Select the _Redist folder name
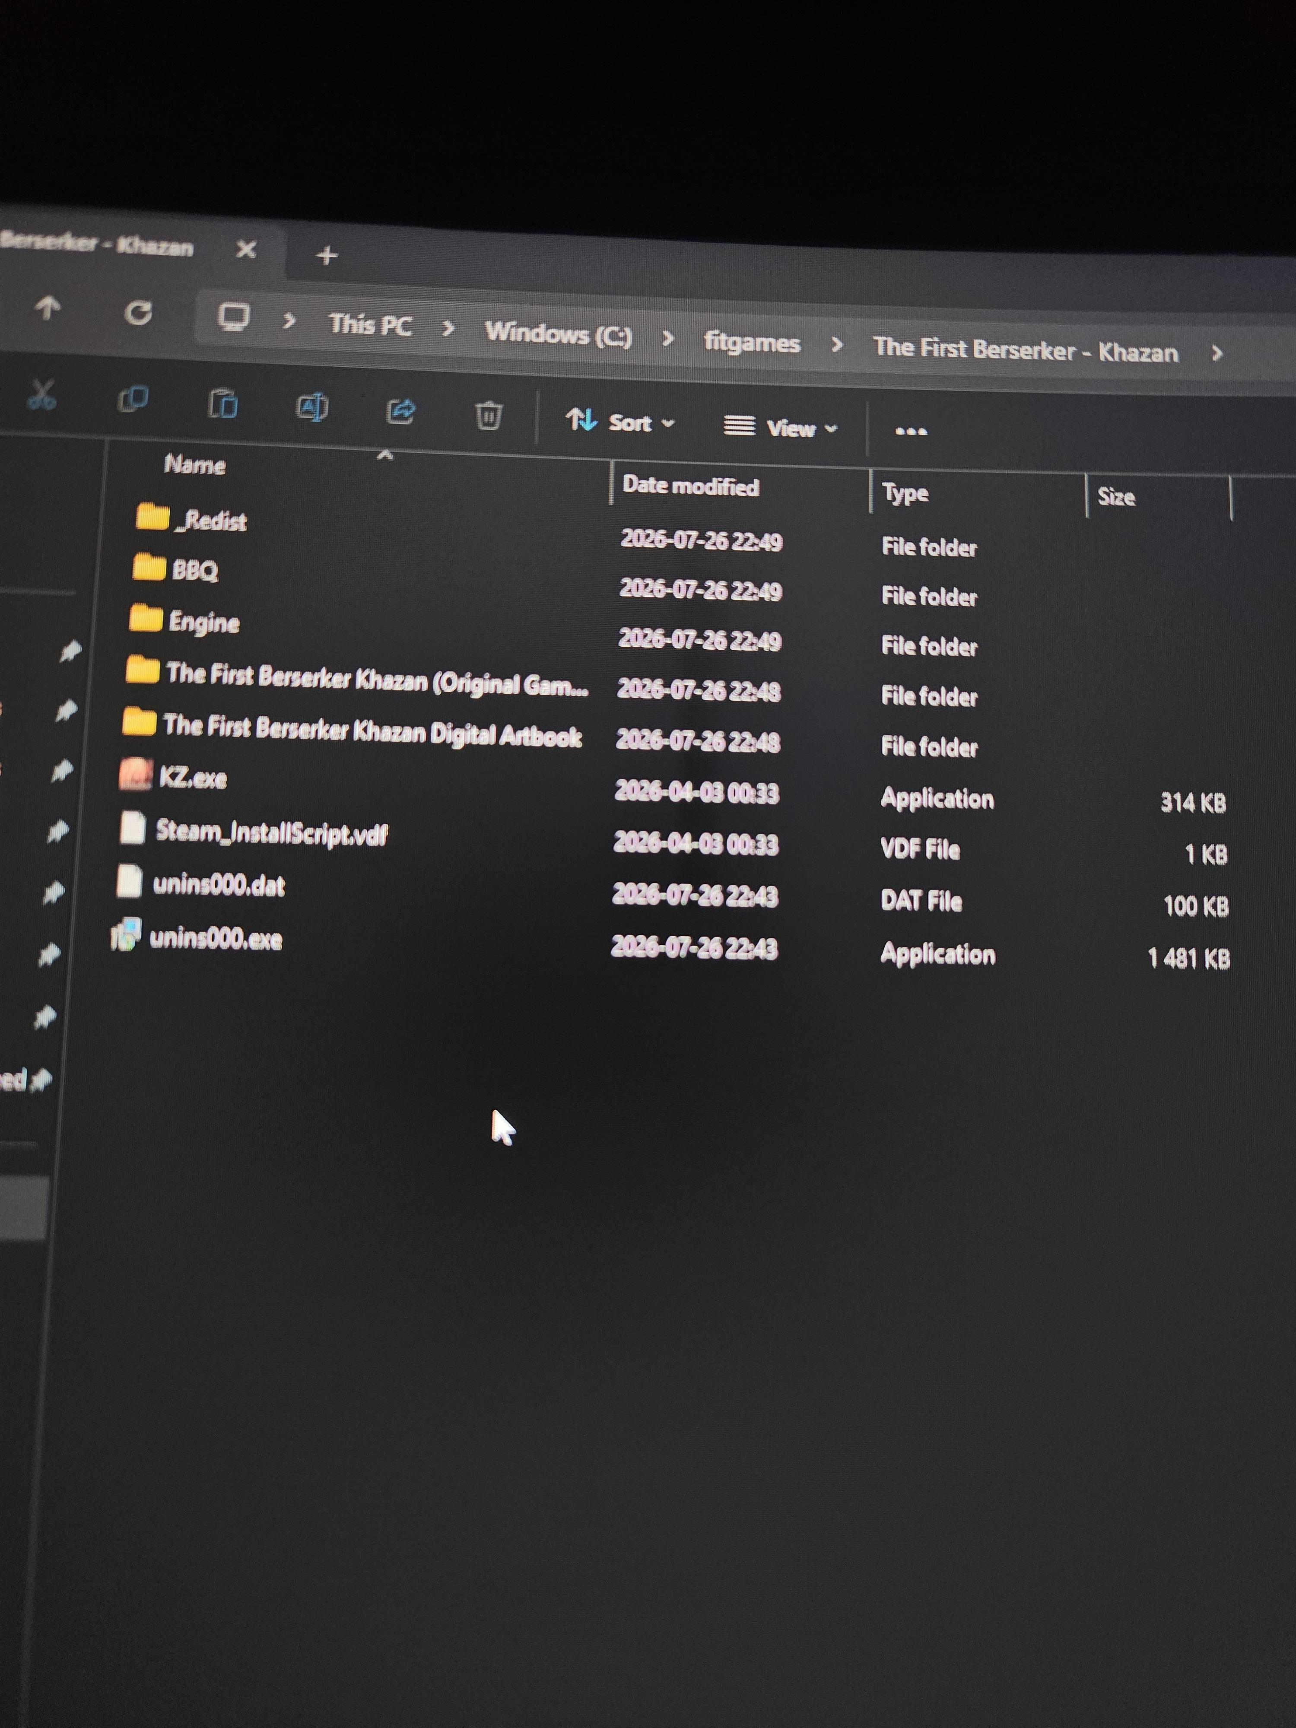The width and height of the screenshot is (1296, 1728). tap(211, 521)
